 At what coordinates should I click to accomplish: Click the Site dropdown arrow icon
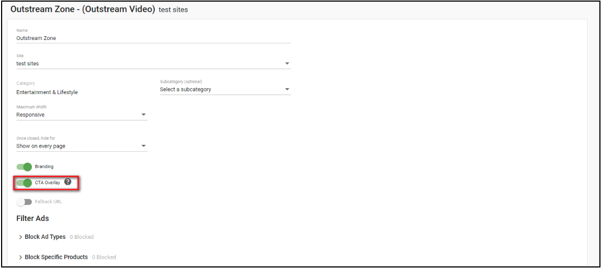coord(287,64)
